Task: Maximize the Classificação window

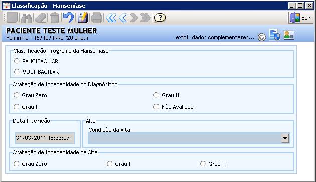Action: (x=300, y=6)
